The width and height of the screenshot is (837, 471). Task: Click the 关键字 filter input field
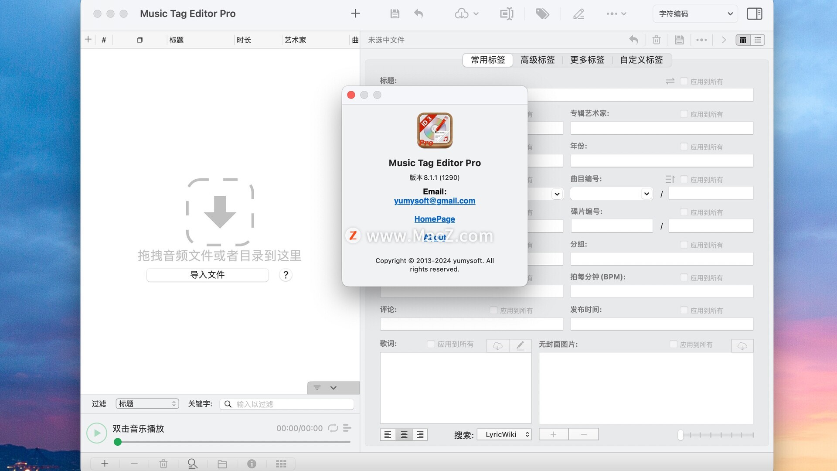(287, 404)
